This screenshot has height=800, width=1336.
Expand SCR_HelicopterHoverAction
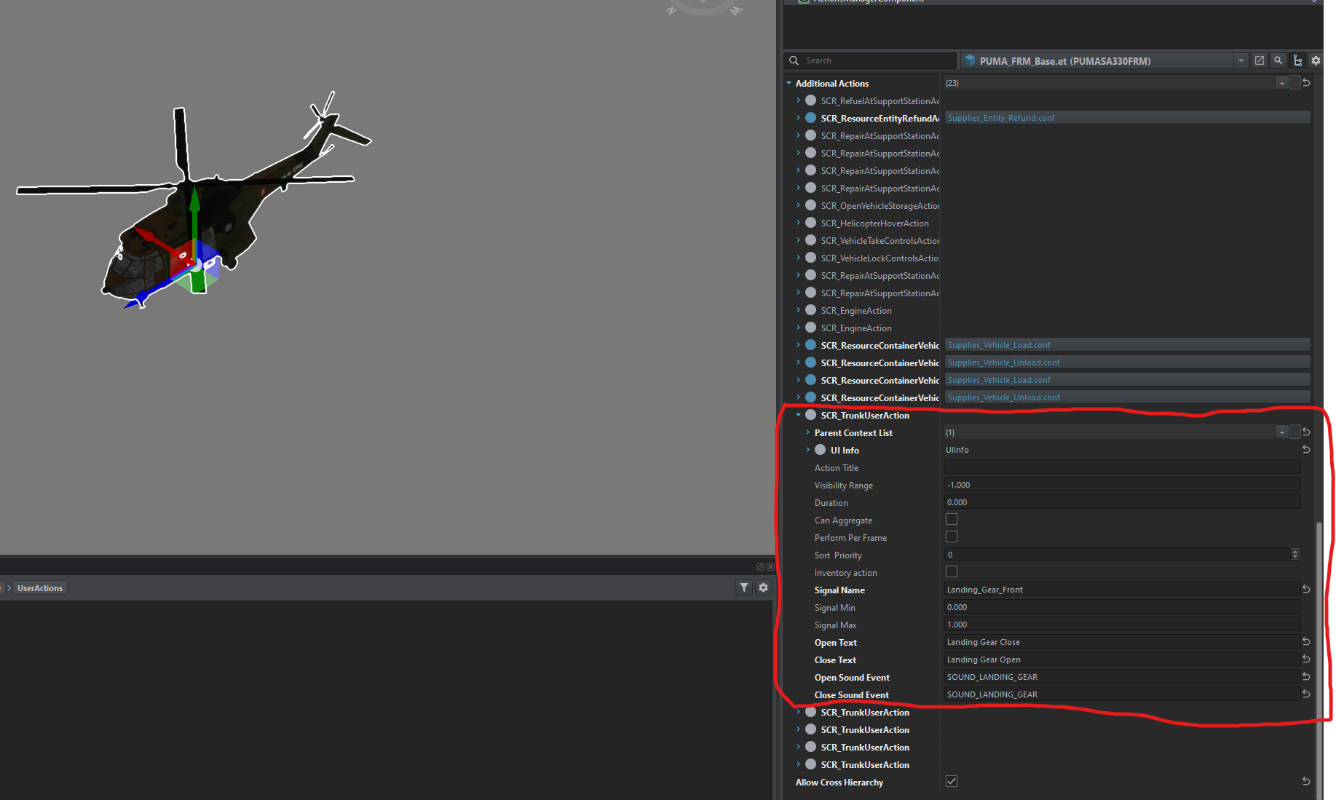[x=798, y=223]
